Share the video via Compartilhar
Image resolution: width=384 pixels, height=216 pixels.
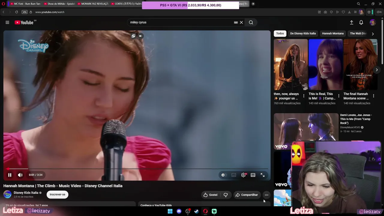coord(247,195)
